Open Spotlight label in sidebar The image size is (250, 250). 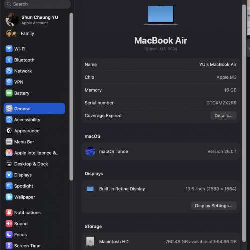point(24,186)
